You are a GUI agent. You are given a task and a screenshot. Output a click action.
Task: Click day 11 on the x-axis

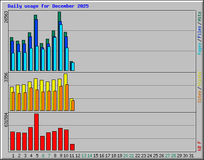click(x=72, y=156)
